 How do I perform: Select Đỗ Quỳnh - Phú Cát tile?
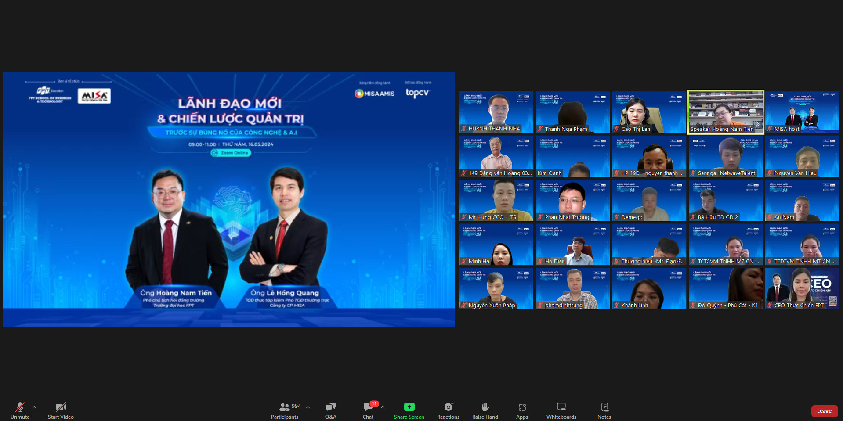point(726,288)
